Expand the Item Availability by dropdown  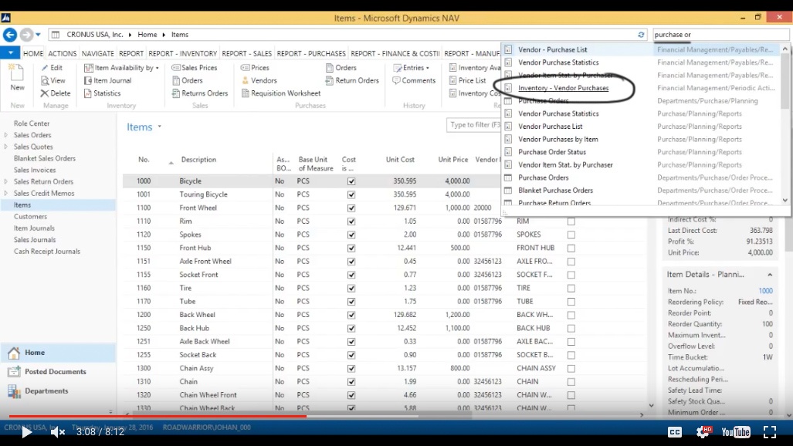coord(158,68)
